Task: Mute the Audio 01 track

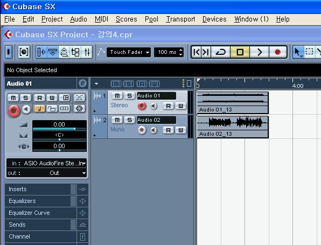Action: point(117,96)
